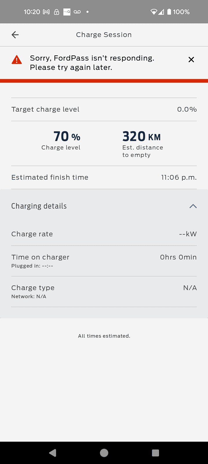
Task: Tap the Charge type row
Action: coord(104,291)
